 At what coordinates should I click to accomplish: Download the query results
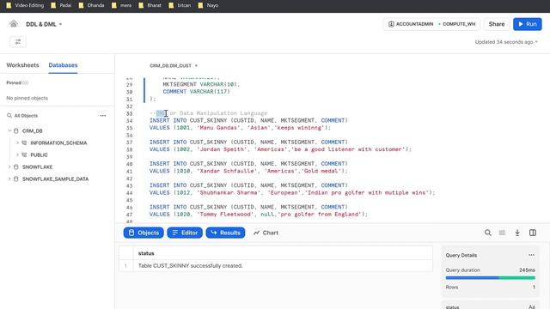point(517,233)
